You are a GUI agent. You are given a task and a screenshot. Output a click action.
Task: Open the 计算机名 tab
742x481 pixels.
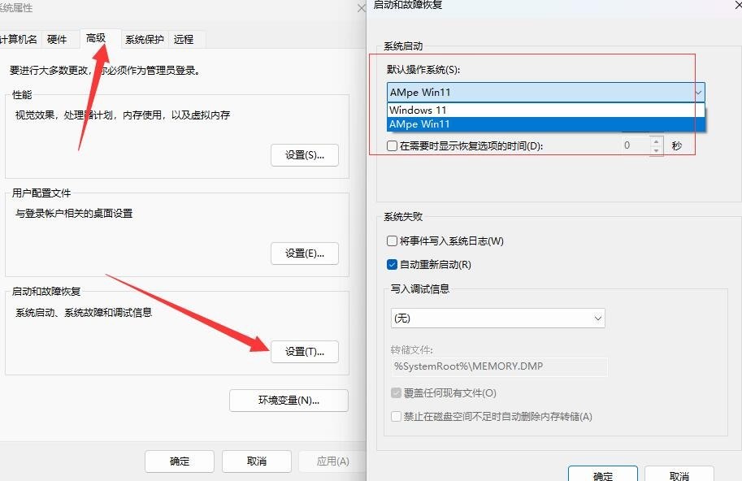click(x=19, y=39)
